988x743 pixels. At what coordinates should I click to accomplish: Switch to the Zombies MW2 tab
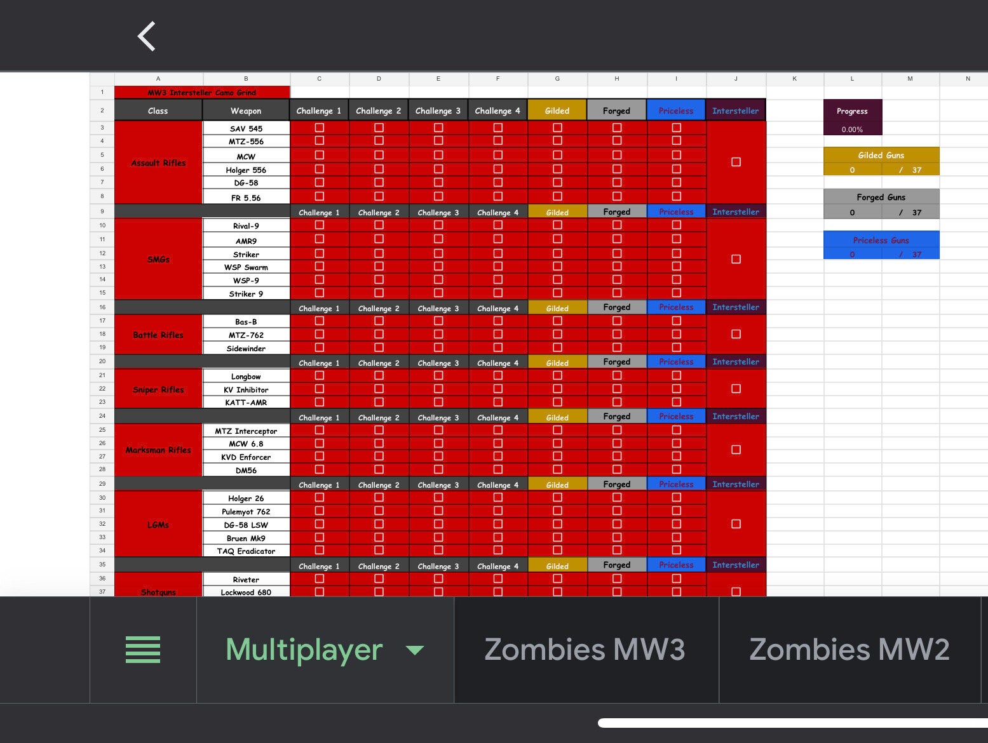coord(849,650)
